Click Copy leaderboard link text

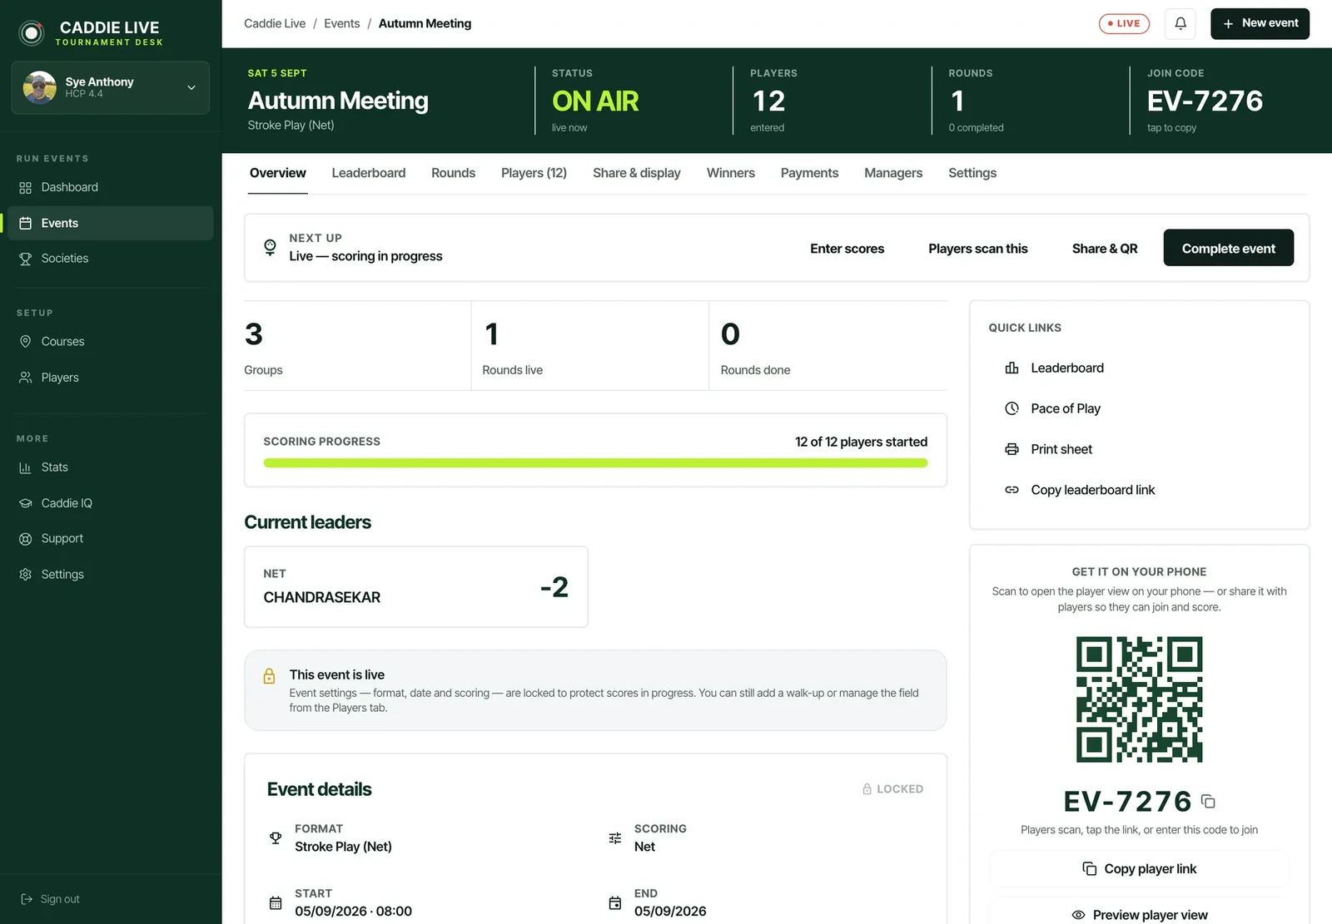point(1093,490)
